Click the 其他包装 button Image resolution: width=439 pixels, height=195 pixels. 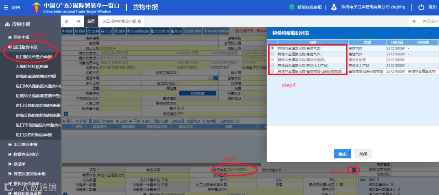point(198,93)
